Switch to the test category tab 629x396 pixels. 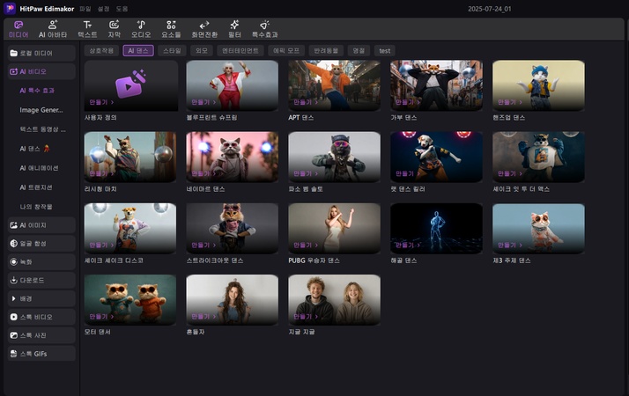tap(385, 50)
